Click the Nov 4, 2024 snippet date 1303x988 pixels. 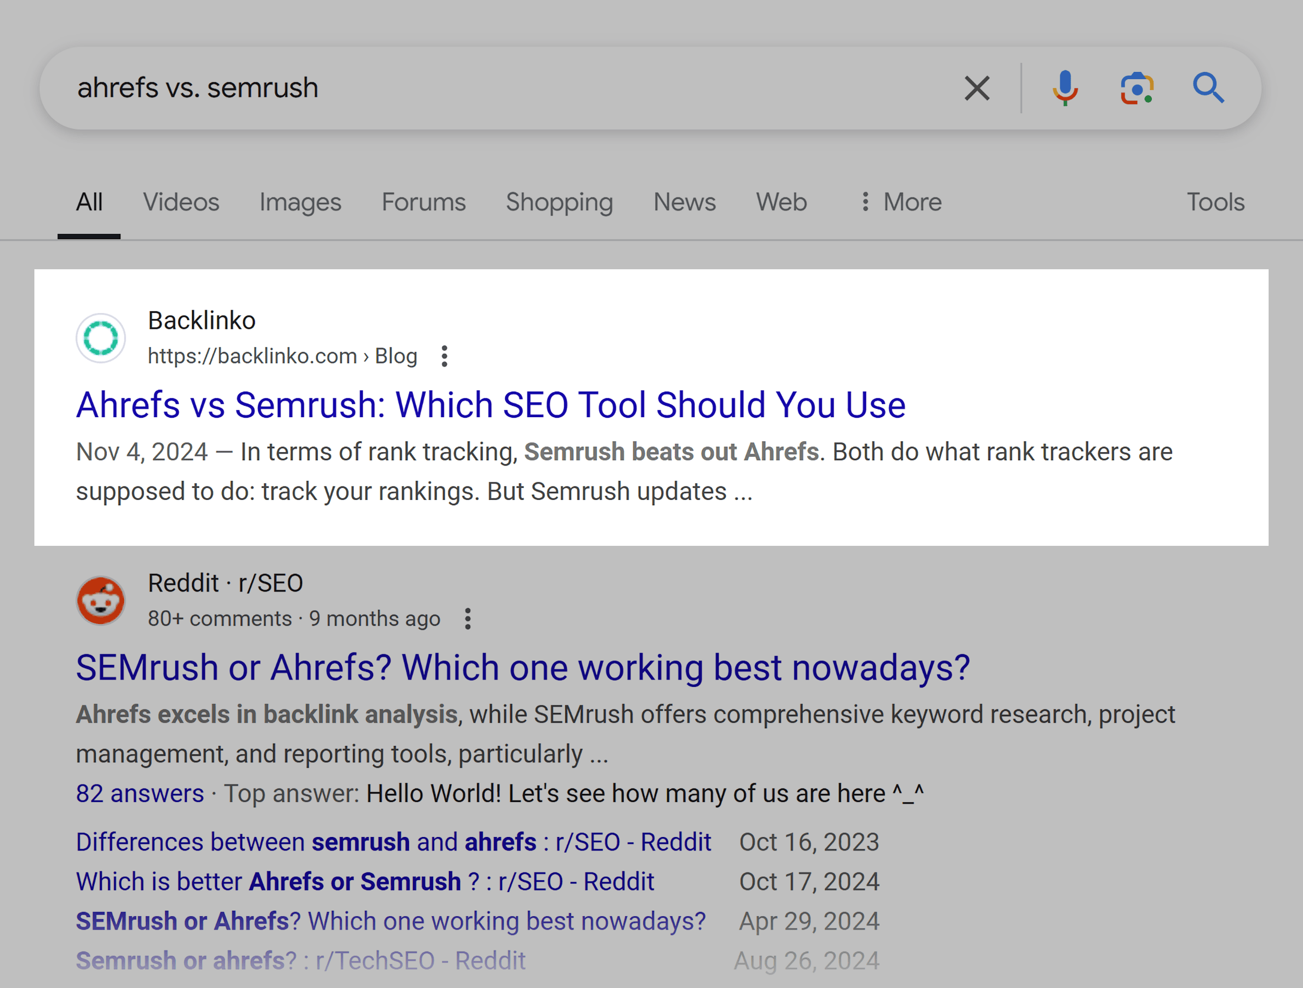coord(142,452)
